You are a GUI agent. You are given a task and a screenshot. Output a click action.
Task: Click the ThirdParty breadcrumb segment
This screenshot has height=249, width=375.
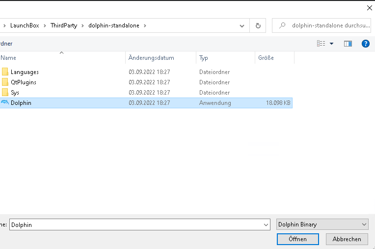click(64, 25)
